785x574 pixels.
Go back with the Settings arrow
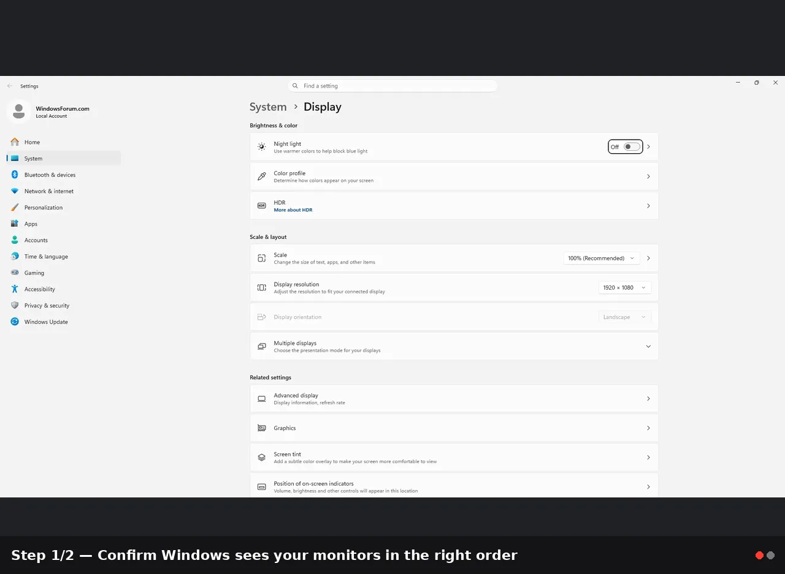(10, 86)
